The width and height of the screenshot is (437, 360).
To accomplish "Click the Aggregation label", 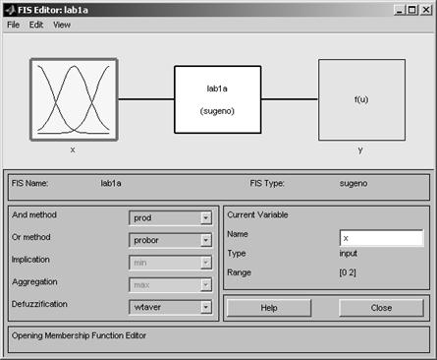I will click(x=34, y=282).
